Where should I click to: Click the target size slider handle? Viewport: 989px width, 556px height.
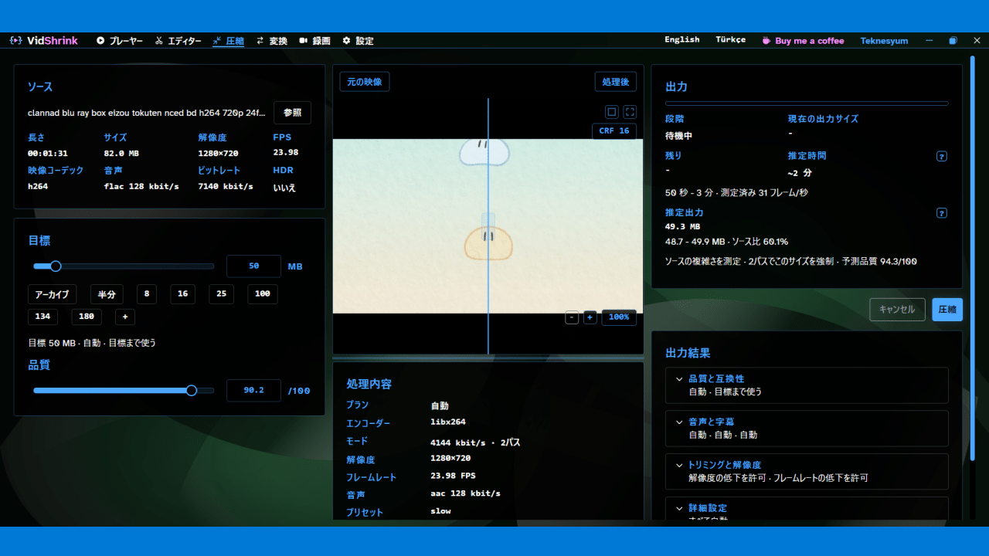click(56, 266)
